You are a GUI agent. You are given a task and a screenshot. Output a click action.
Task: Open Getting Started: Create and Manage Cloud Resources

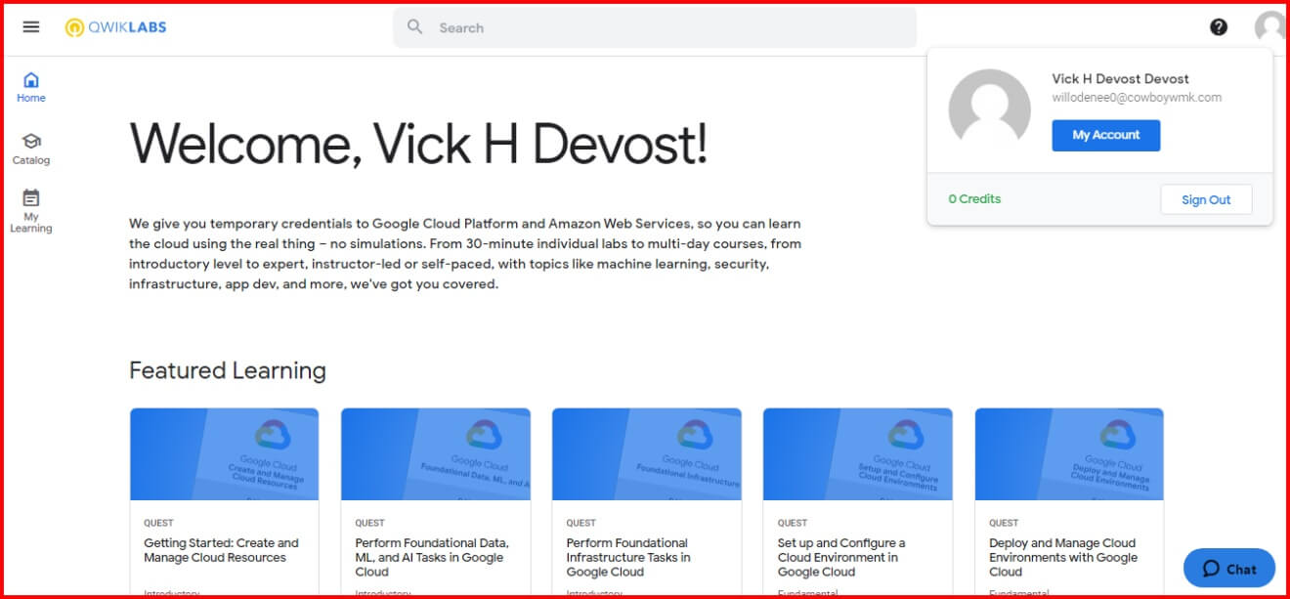(222, 550)
